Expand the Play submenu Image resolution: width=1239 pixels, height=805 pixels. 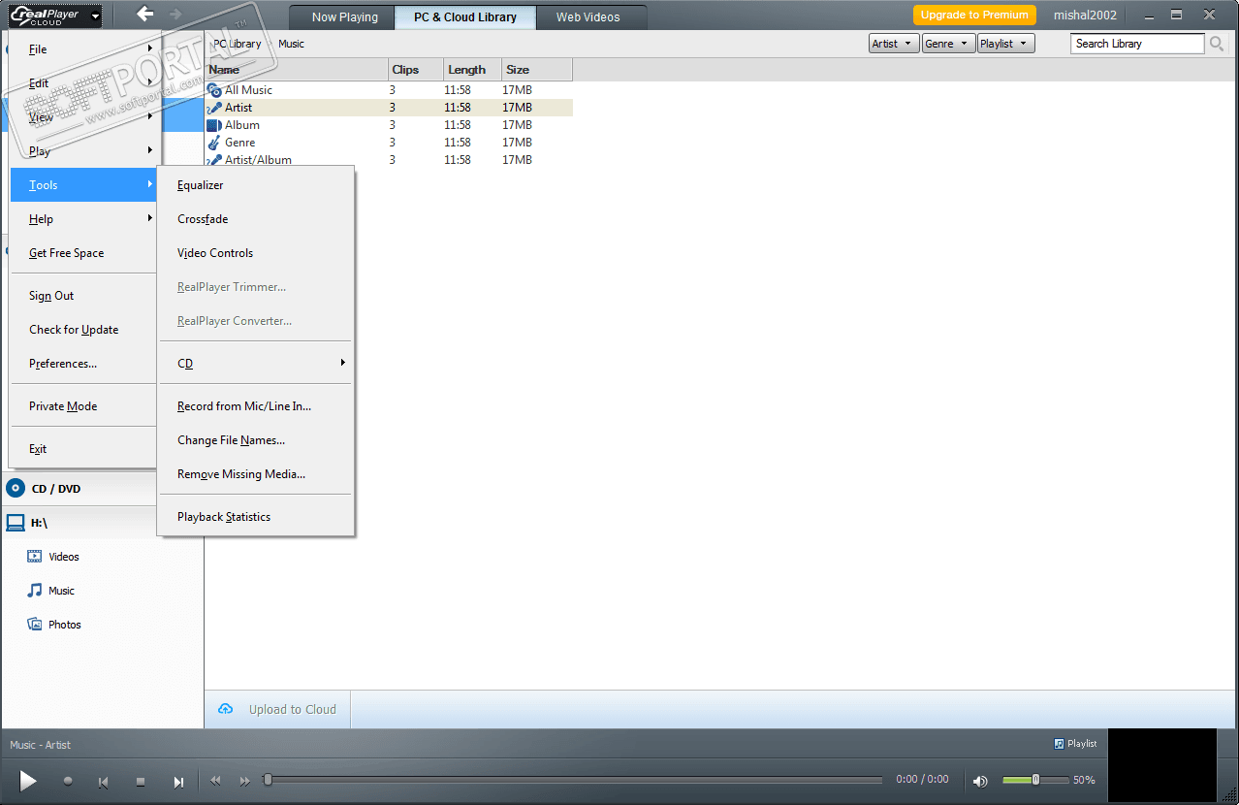83,151
